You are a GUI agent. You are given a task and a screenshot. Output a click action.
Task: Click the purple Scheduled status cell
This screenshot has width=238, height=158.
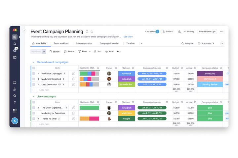click(210, 74)
